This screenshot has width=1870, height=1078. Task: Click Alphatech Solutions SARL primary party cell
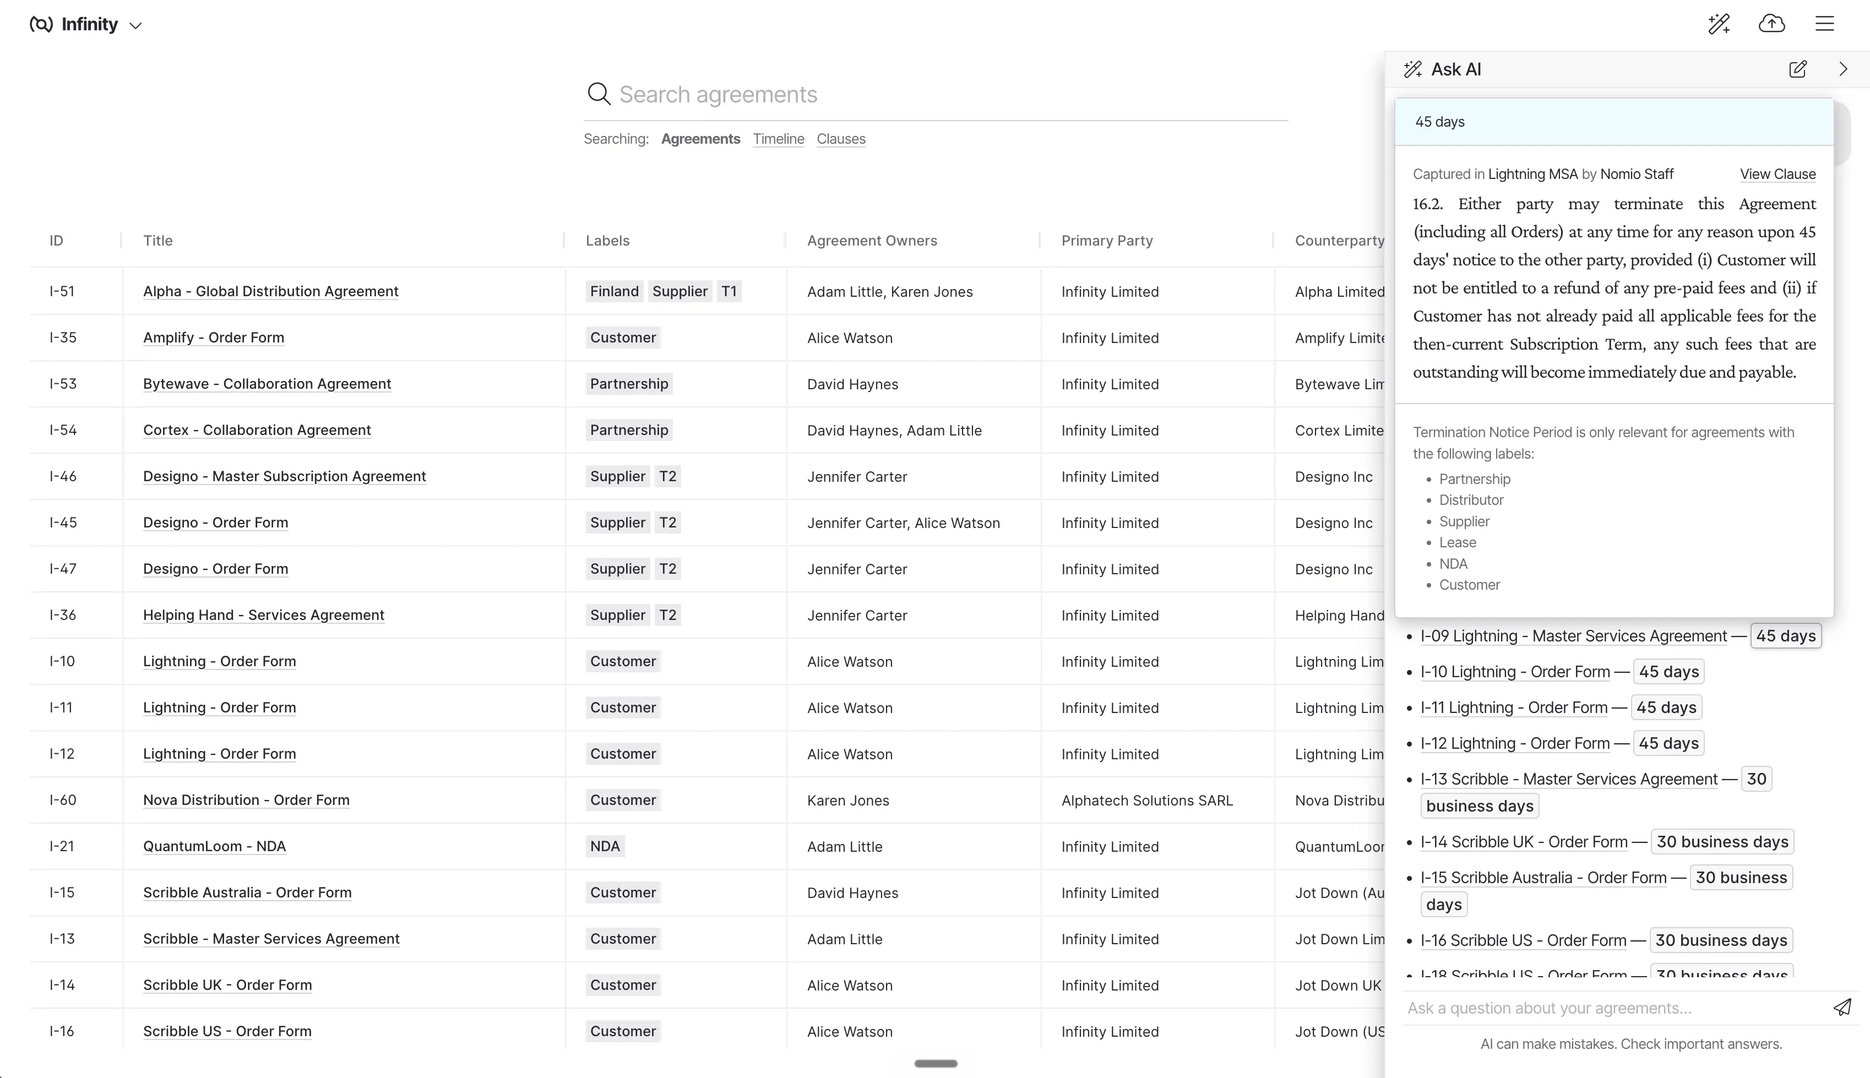tap(1147, 801)
